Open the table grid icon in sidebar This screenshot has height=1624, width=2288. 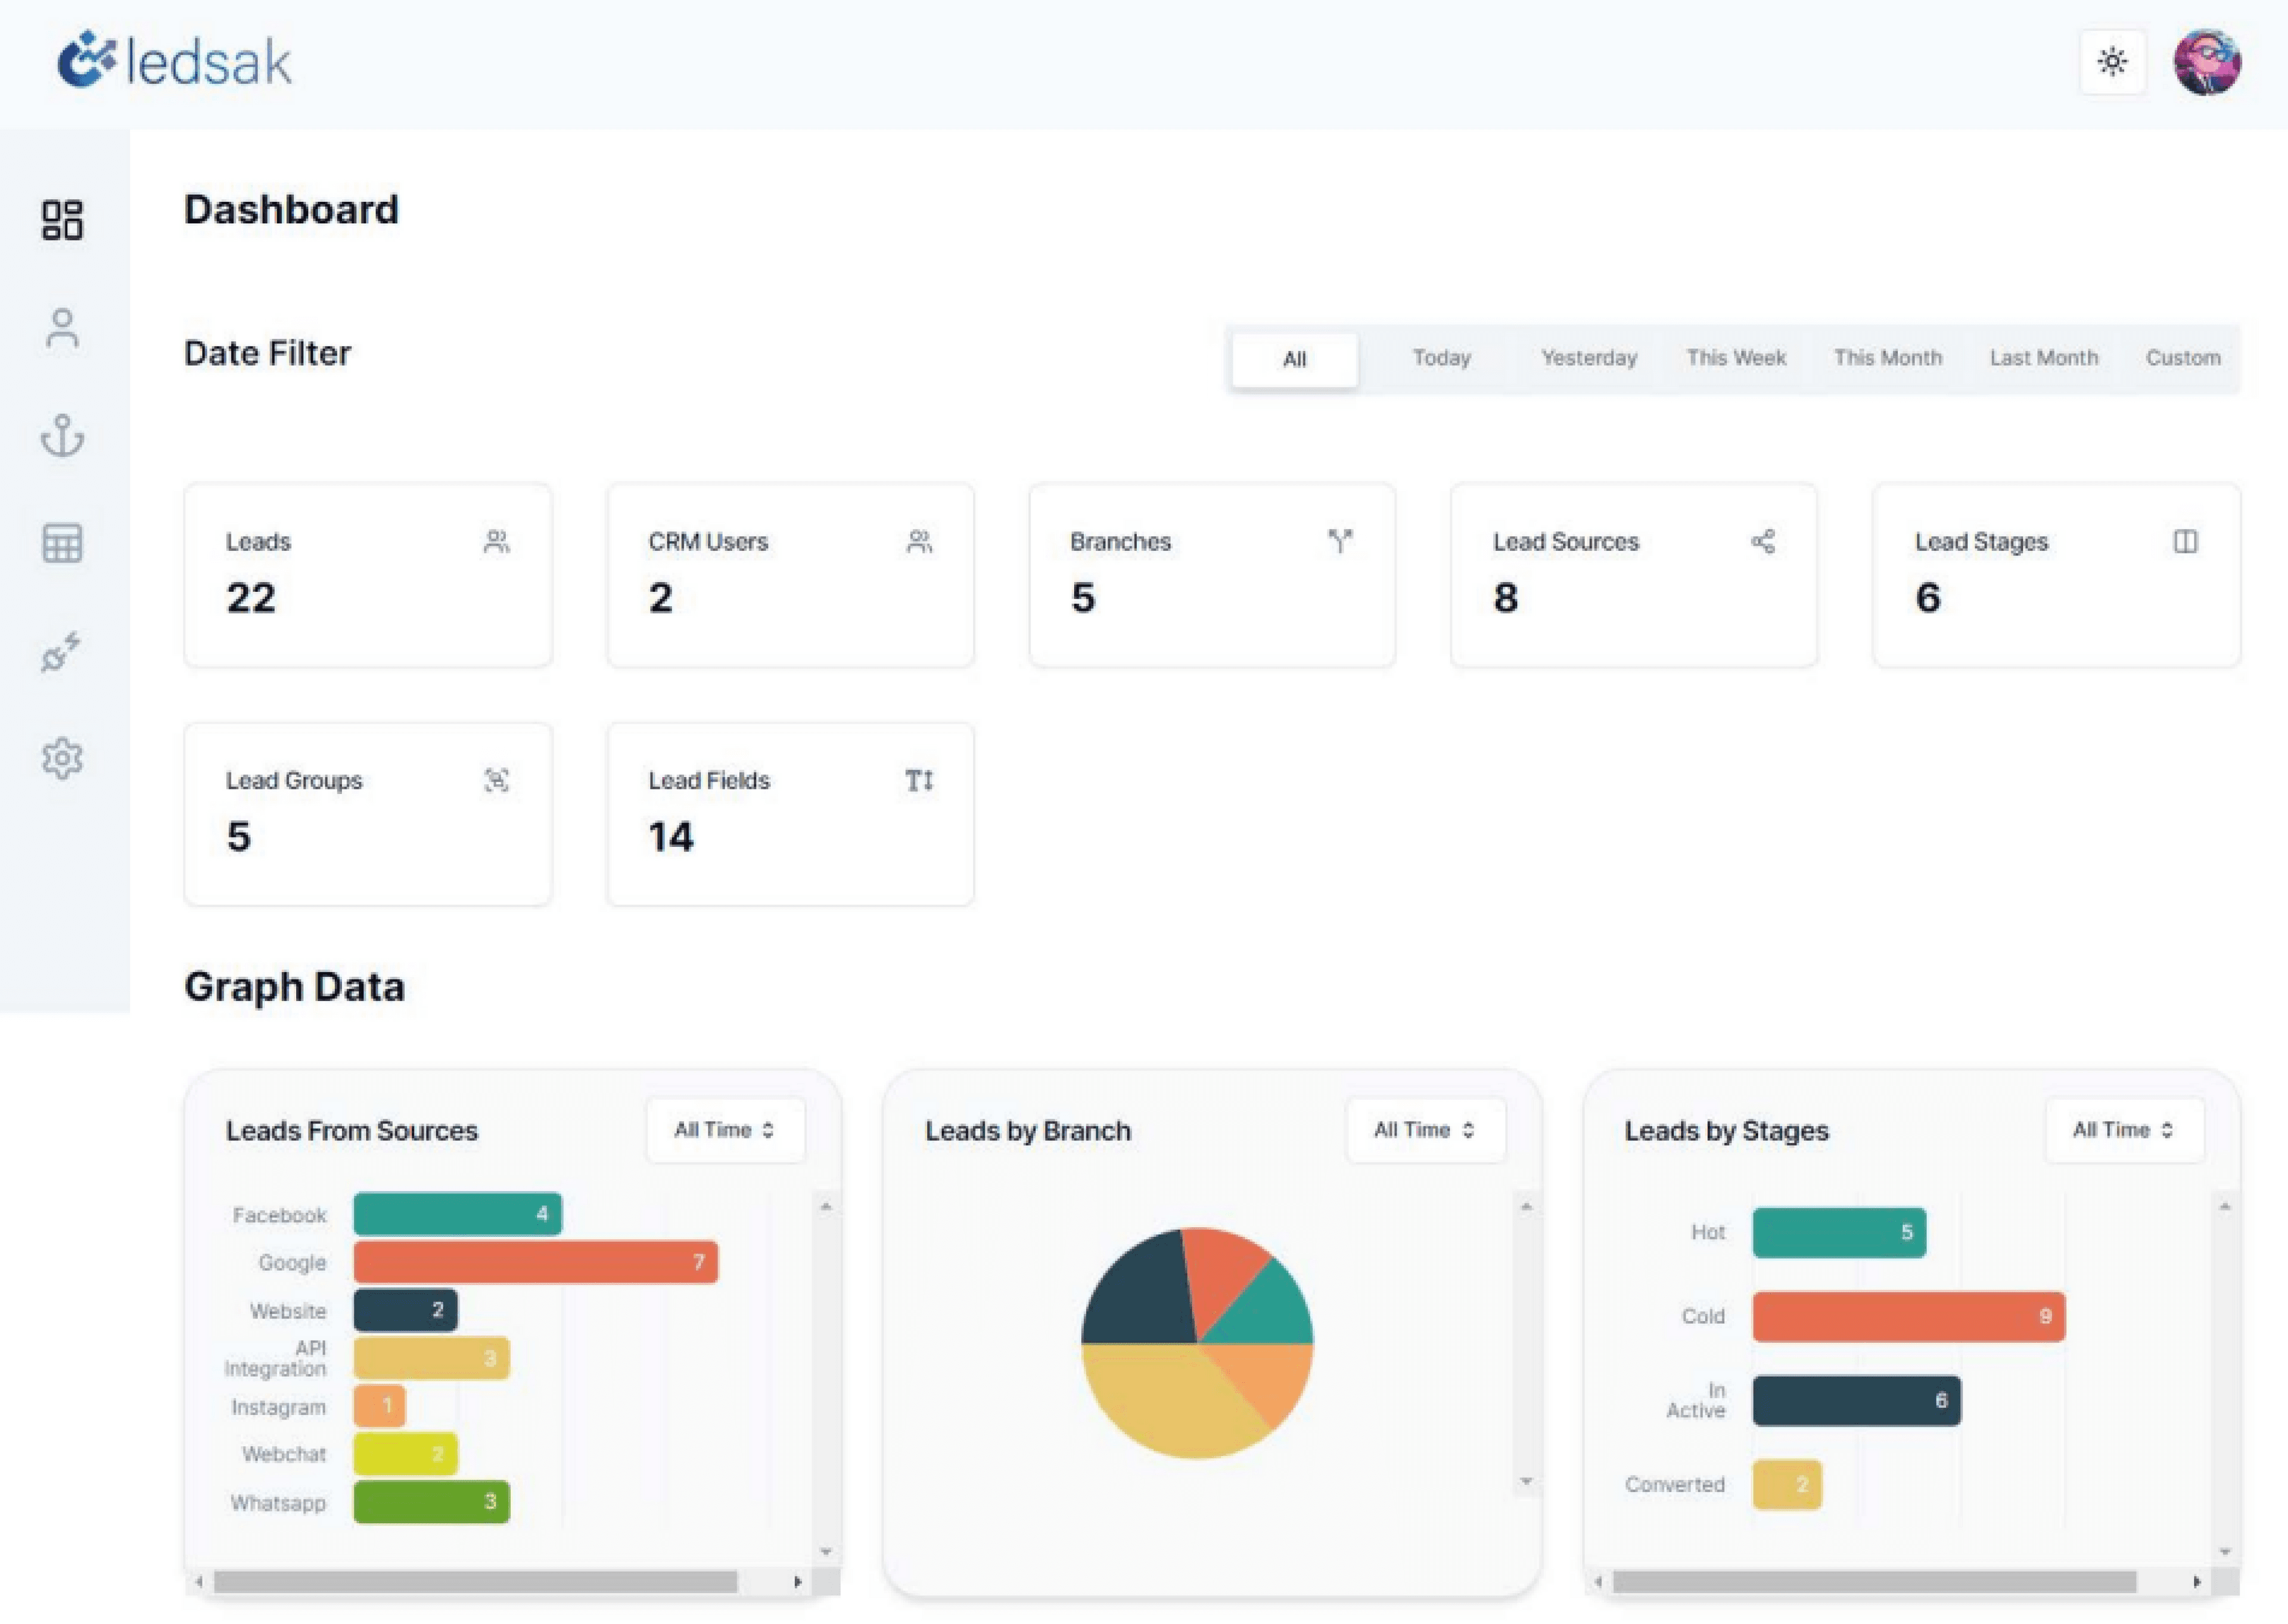point(62,543)
